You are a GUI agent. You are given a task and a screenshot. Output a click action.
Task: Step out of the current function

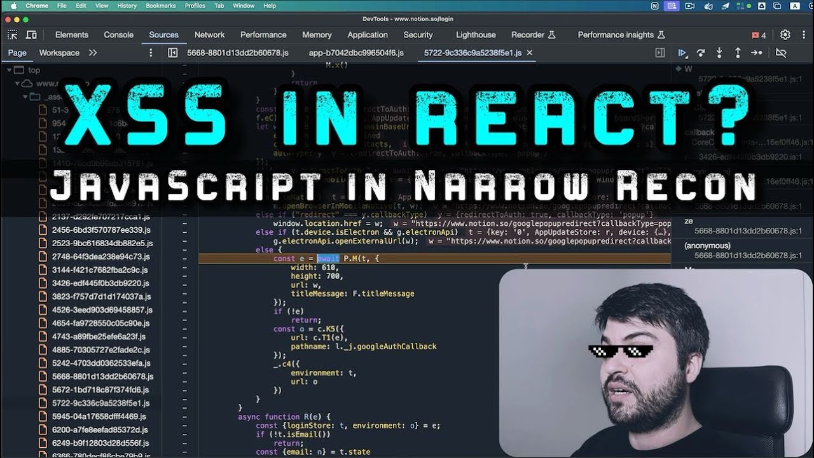tap(738, 53)
